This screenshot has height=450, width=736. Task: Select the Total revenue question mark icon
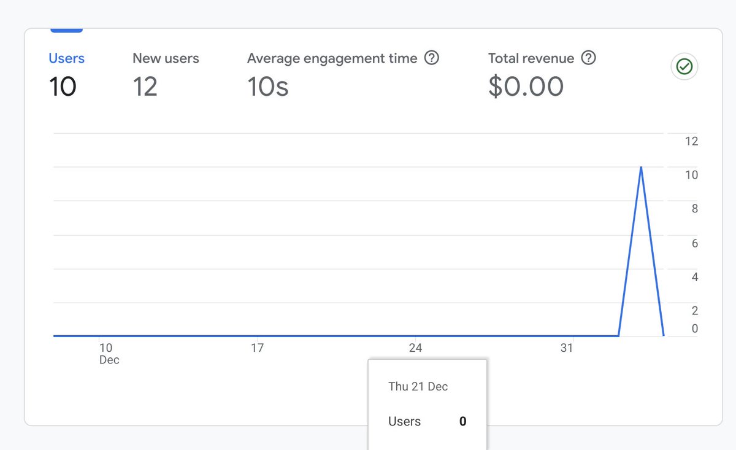pos(588,58)
